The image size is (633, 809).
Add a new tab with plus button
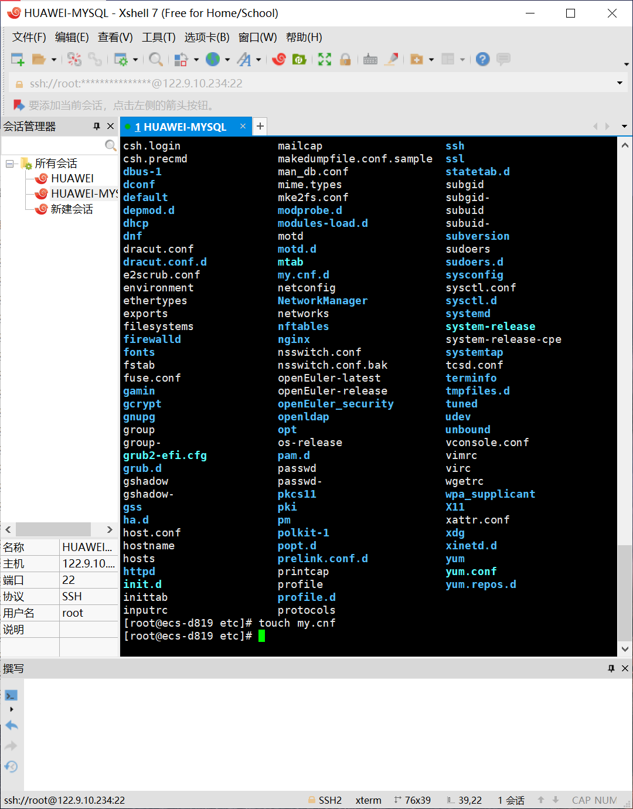click(x=260, y=126)
